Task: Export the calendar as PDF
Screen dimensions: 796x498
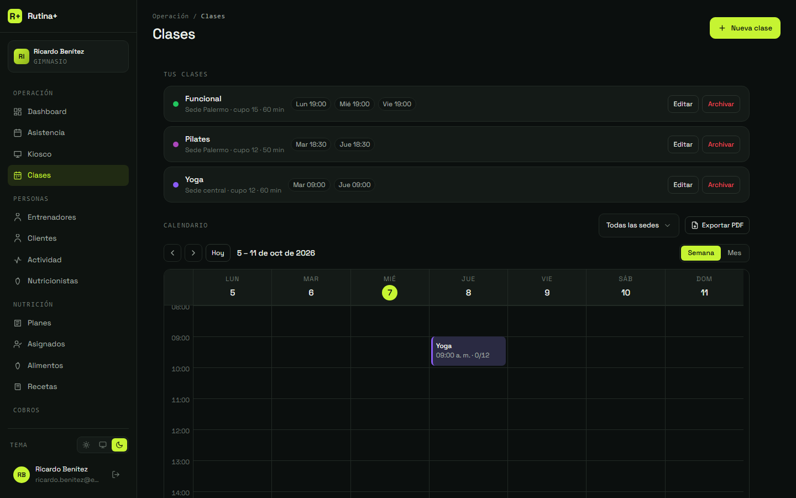Action: (717, 225)
